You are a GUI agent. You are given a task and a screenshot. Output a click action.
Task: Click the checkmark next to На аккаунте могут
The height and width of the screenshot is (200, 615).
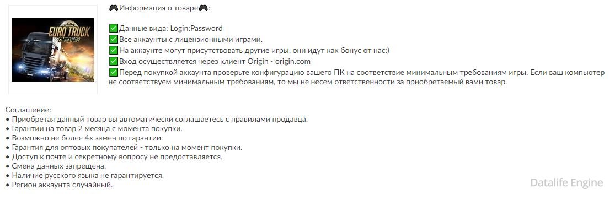(x=114, y=50)
